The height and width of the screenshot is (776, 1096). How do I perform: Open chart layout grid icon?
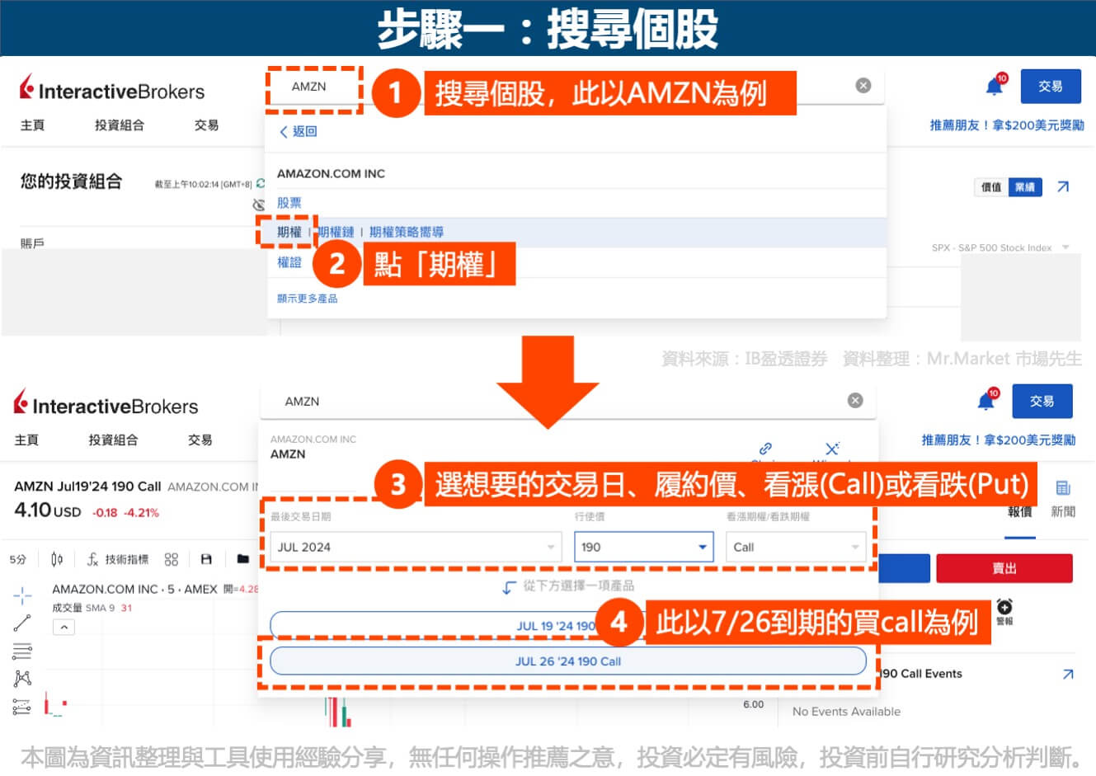(x=172, y=559)
